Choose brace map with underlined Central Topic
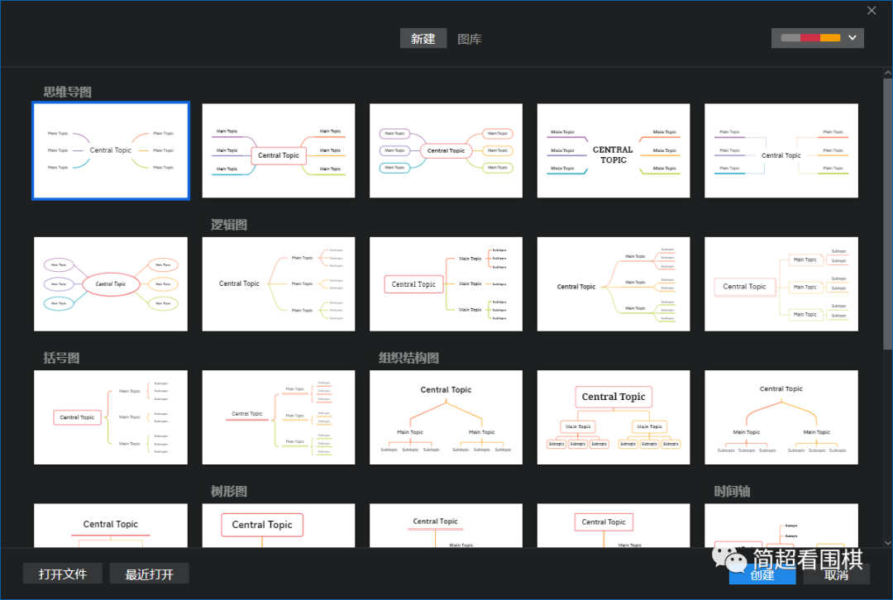 (x=279, y=417)
